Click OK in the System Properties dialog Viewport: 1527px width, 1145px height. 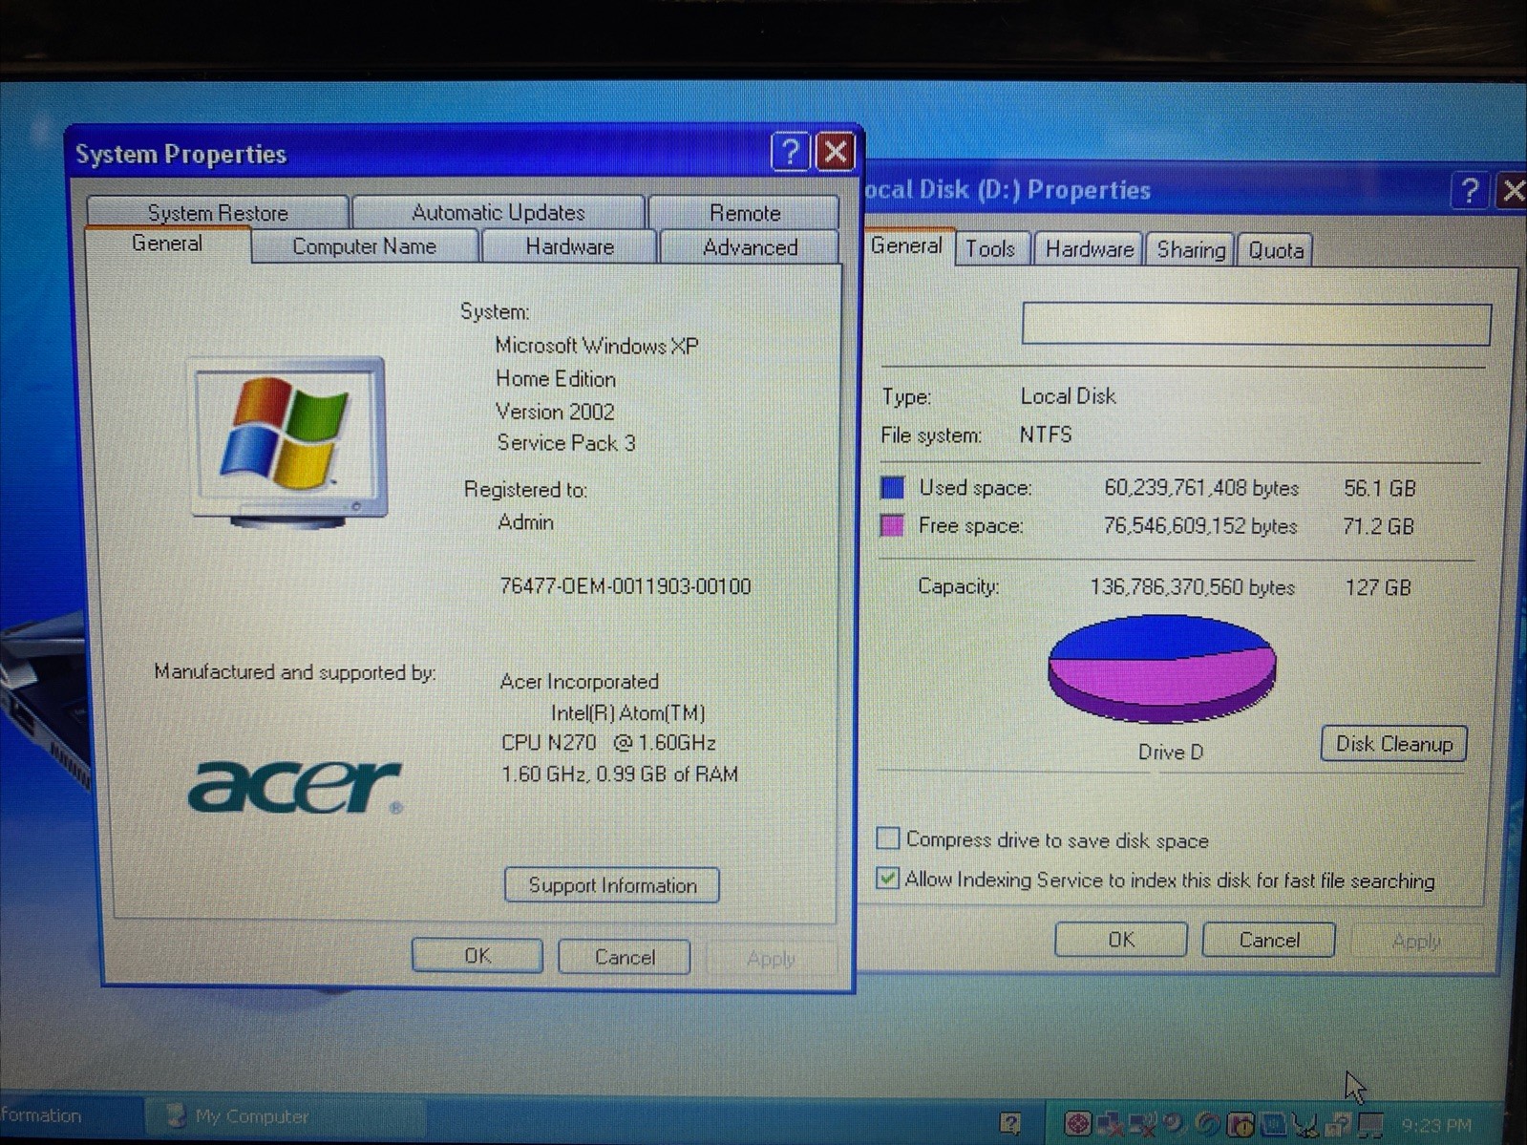[477, 956]
